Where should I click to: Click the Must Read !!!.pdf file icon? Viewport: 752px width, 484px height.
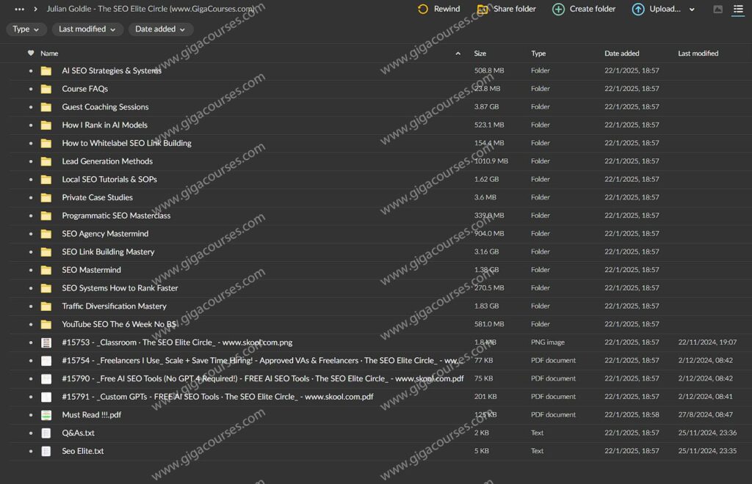point(46,415)
